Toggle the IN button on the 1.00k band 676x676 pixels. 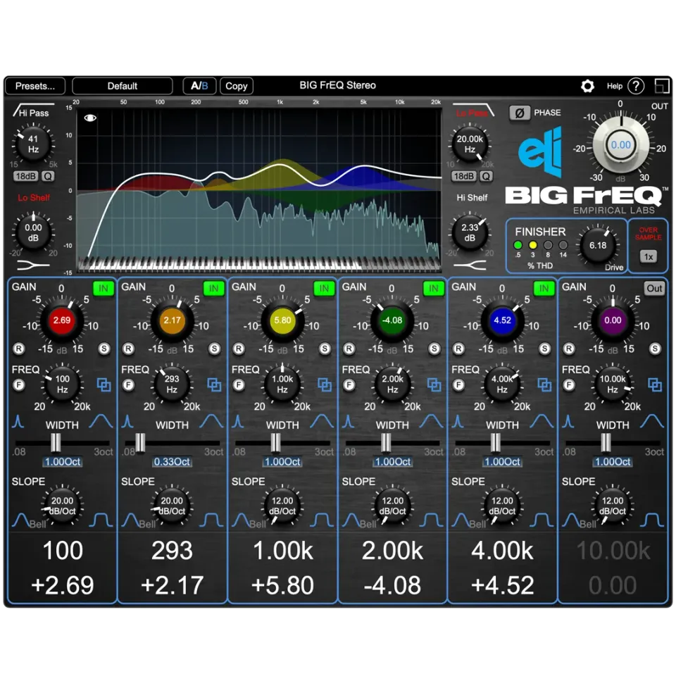(x=324, y=289)
